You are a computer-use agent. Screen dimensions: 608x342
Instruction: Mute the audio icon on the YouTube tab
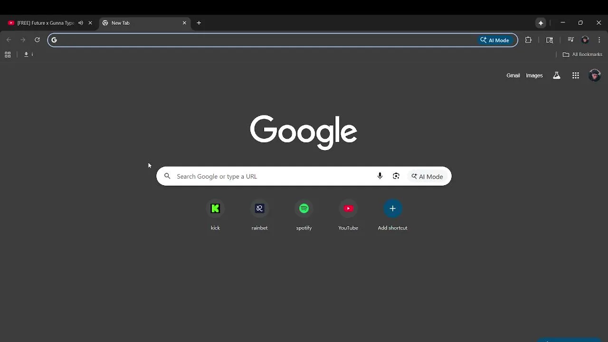point(80,23)
